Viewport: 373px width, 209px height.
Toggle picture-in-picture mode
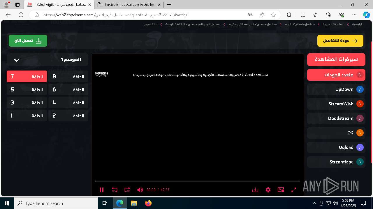pyautogui.click(x=281, y=190)
